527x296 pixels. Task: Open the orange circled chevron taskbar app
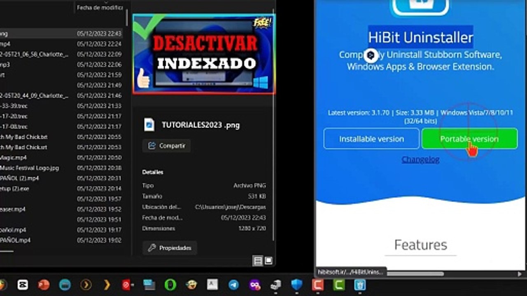point(86,284)
